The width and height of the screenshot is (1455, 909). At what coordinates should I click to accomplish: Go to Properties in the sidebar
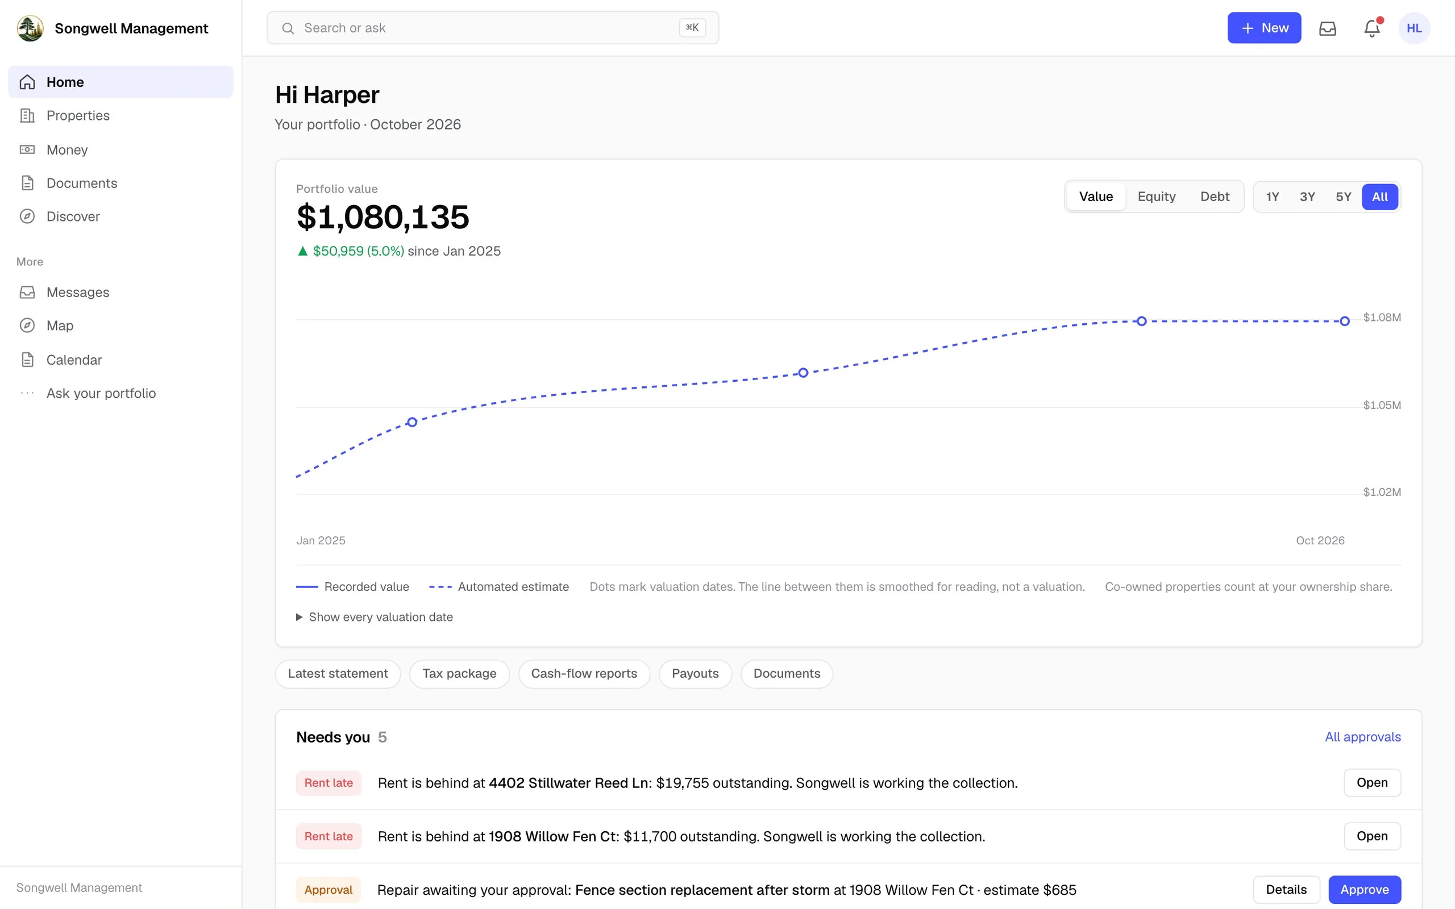(x=120, y=115)
